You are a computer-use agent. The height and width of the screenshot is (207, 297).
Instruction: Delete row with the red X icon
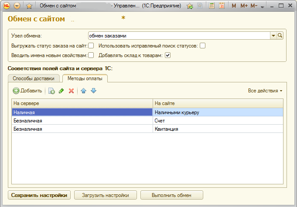(71, 91)
